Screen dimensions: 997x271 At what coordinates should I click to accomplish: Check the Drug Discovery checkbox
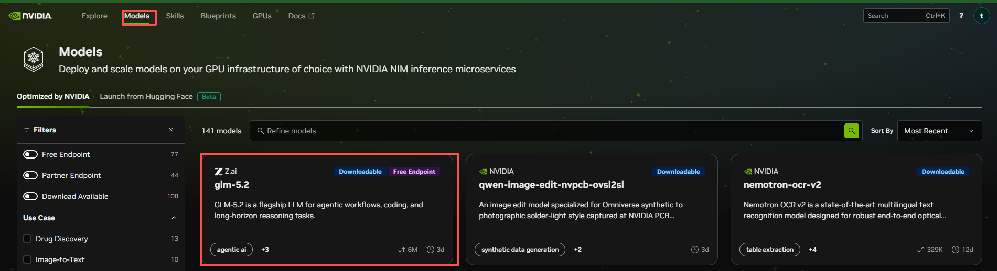[27, 239]
